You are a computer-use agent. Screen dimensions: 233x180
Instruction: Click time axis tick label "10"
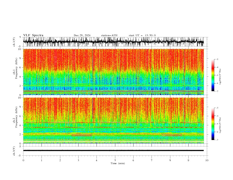pyautogui.click(x=207, y=160)
